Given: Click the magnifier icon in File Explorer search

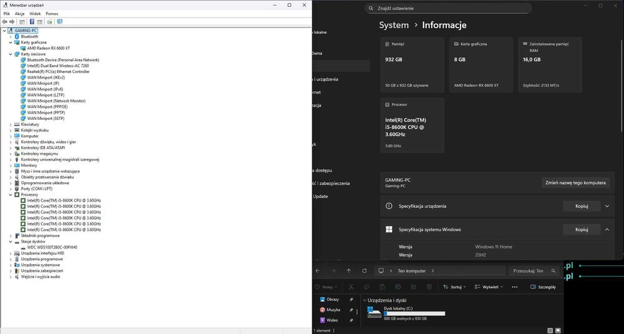Looking at the screenshot, I should (553, 271).
